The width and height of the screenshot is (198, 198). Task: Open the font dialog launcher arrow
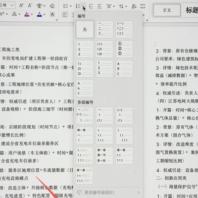pos(57,20)
